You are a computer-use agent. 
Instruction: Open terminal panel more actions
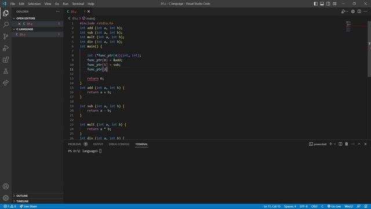353,144
